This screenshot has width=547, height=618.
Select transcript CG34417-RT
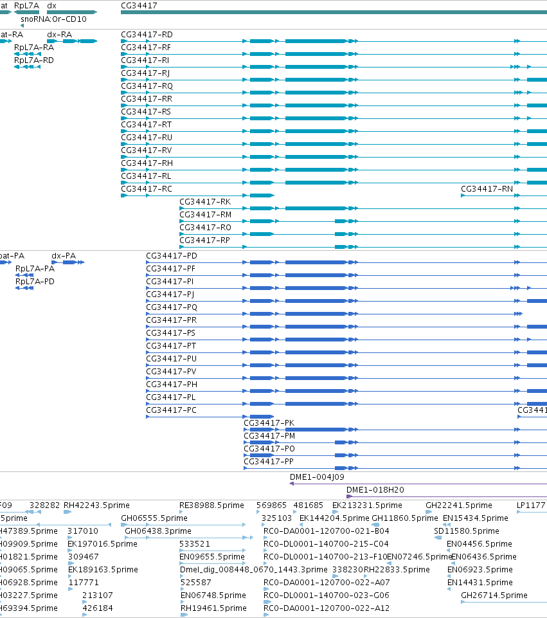147,125
